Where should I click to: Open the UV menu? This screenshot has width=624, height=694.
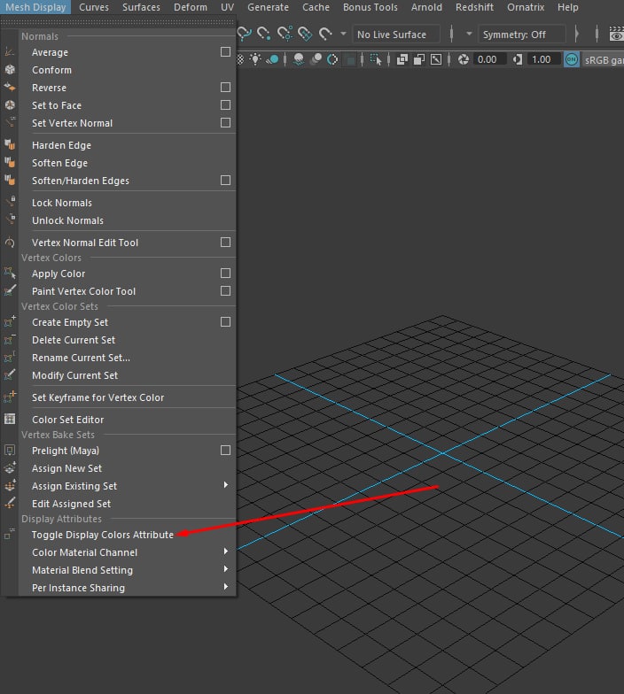click(227, 7)
